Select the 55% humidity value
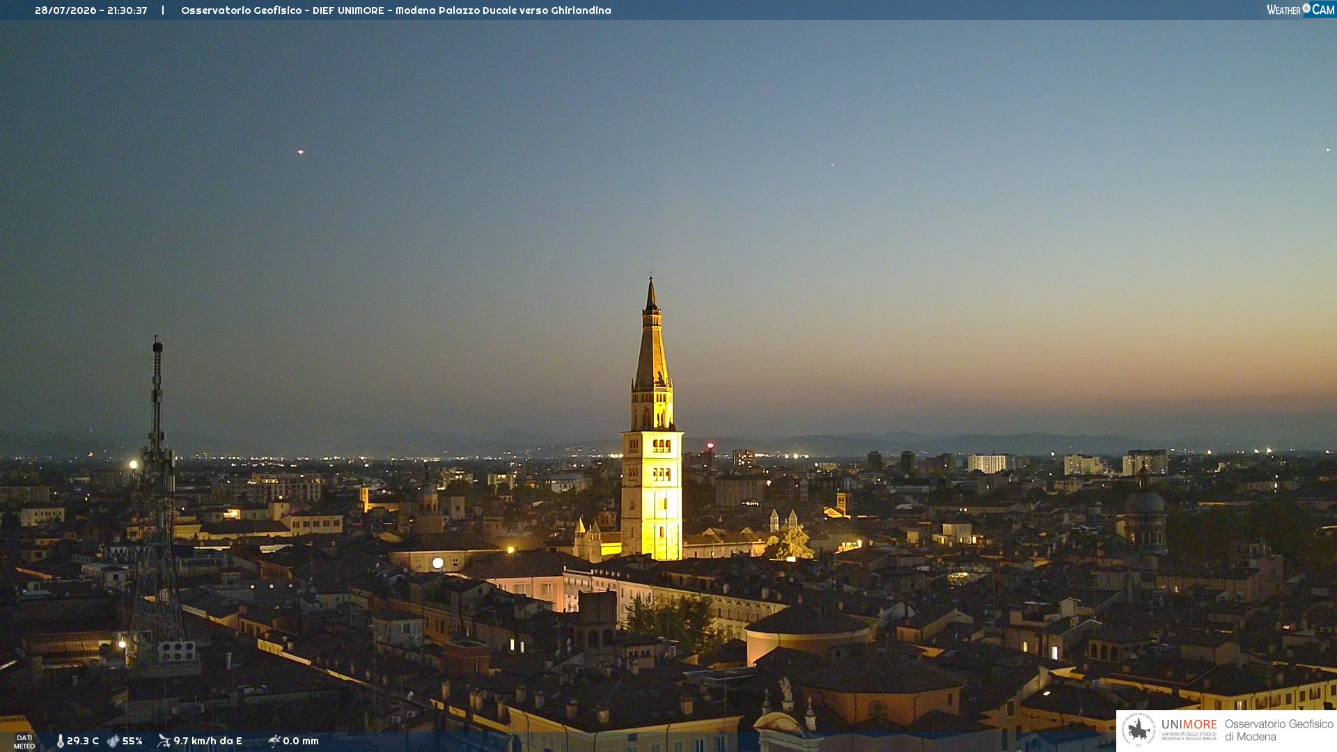The width and height of the screenshot is (1337, 752). tap(132, 741)
